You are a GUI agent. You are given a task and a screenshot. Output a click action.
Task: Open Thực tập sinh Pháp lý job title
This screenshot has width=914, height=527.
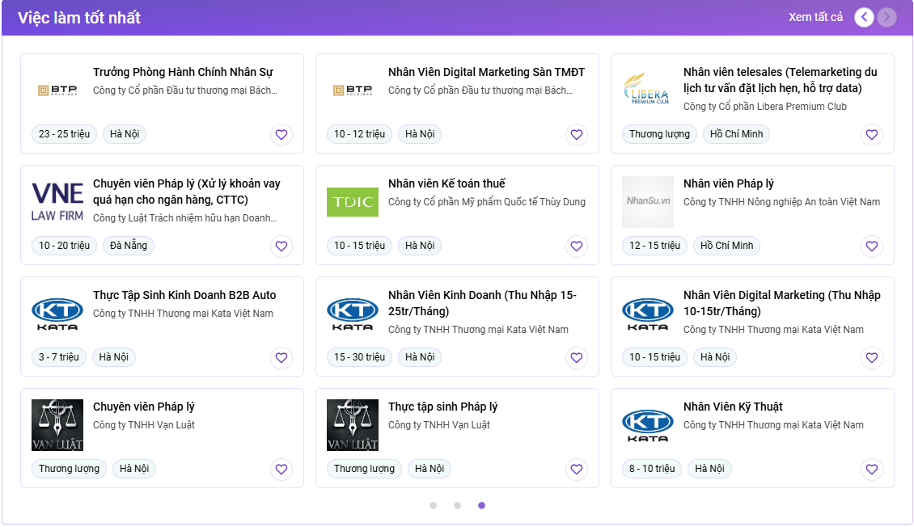[x=443, y=407]
